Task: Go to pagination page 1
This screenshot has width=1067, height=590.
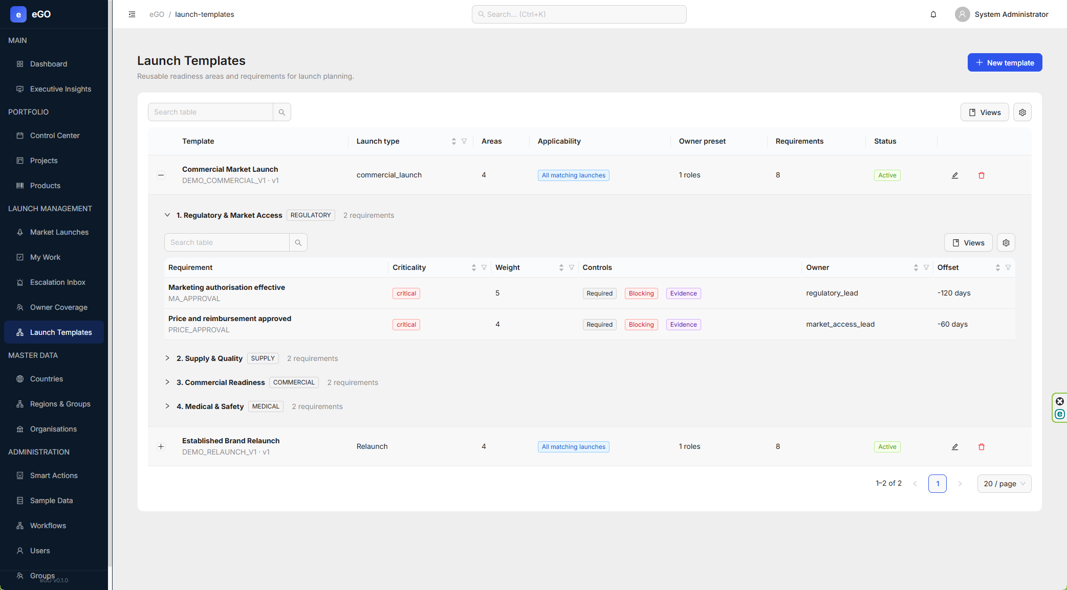Action: (x=938, y=484)
